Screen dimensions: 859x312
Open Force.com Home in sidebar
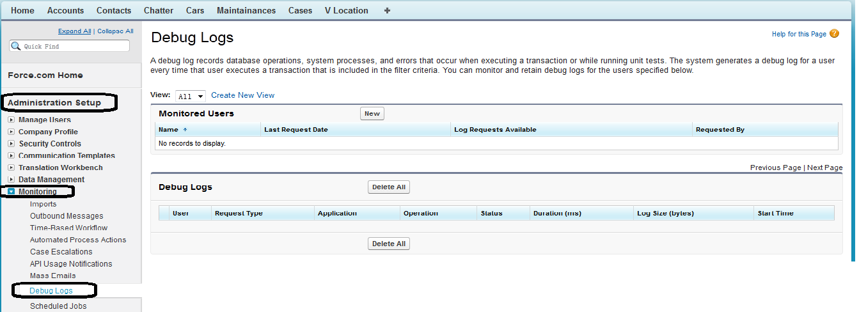point(45,75)
